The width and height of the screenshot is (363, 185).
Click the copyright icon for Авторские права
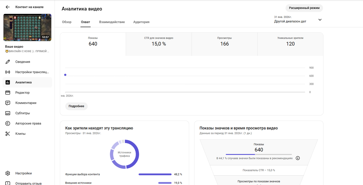click(x=8, y=123)
